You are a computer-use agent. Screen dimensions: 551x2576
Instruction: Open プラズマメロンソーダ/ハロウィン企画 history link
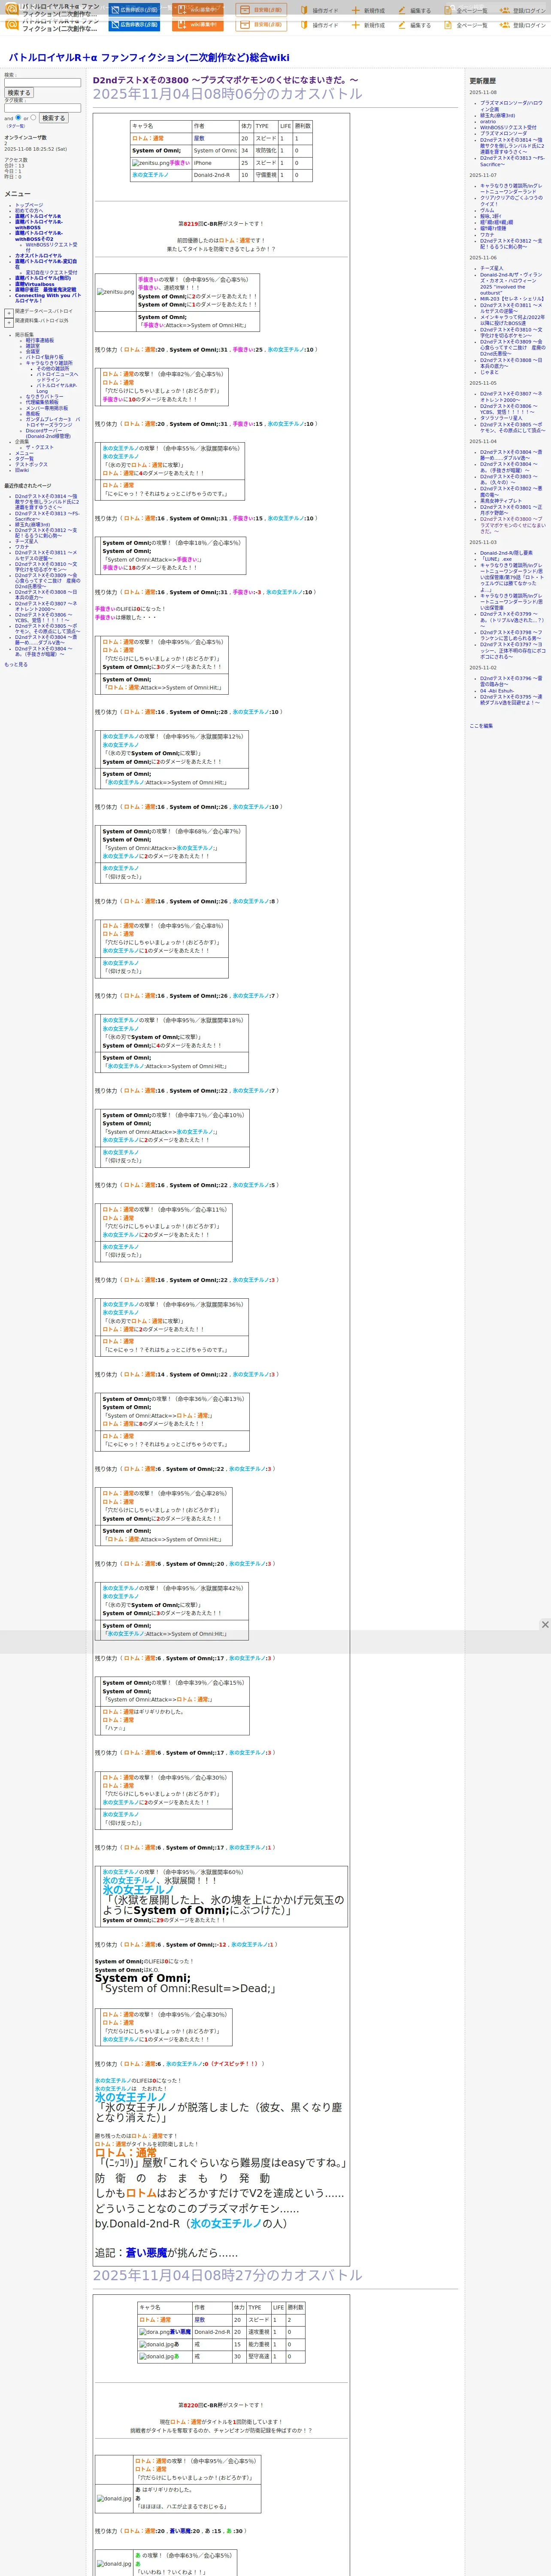point(511,106)
